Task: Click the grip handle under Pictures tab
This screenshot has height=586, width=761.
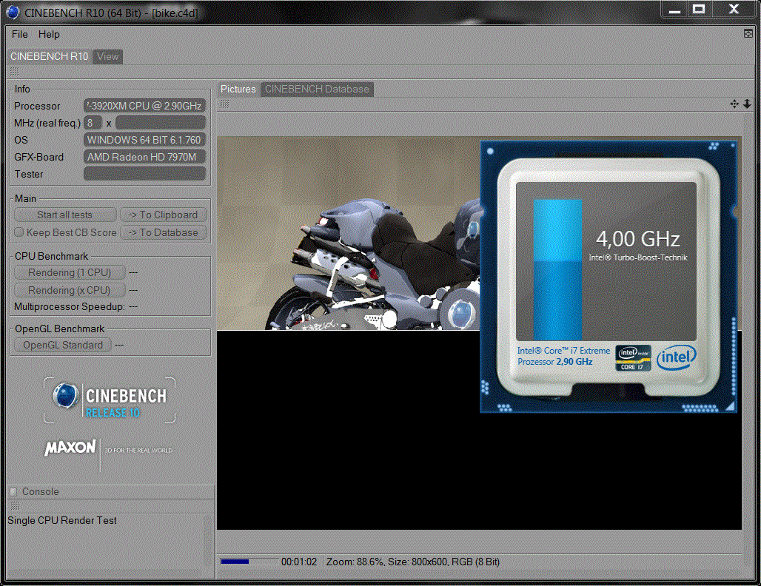Action: [224, 104]
